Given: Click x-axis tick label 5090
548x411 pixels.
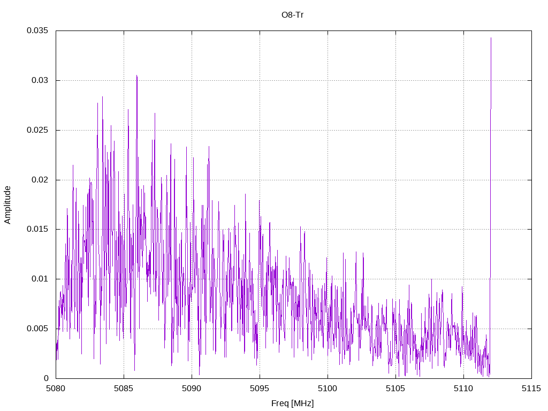Looking at the screenshot, I should pyautogui.click(x=192, y=389).
